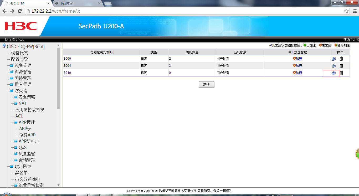The height and width of the screenshot is (196, 359).
Task: Expand the 网络管理 tree node
Action: pos(12,78)
